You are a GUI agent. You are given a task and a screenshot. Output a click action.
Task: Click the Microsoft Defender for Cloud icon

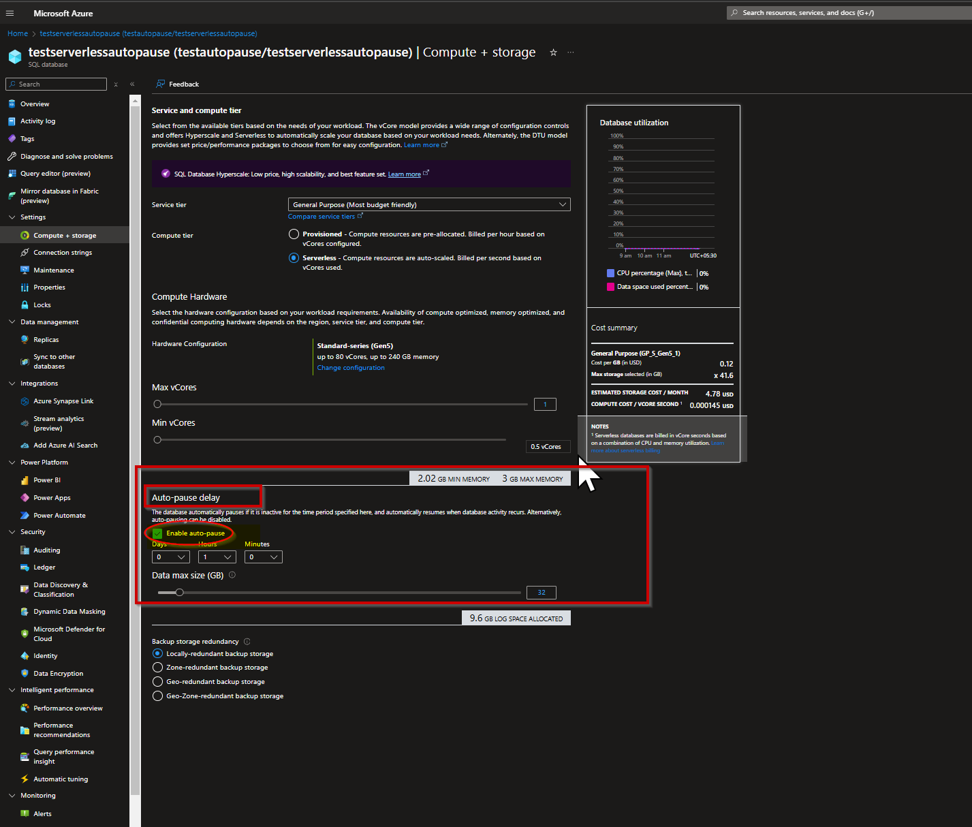coord(25,634)
